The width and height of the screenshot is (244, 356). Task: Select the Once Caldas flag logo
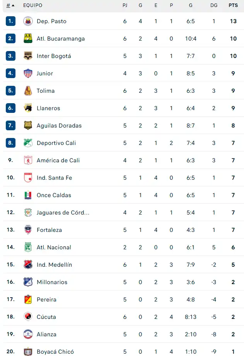pyautogui.click(x=28, y=195)
